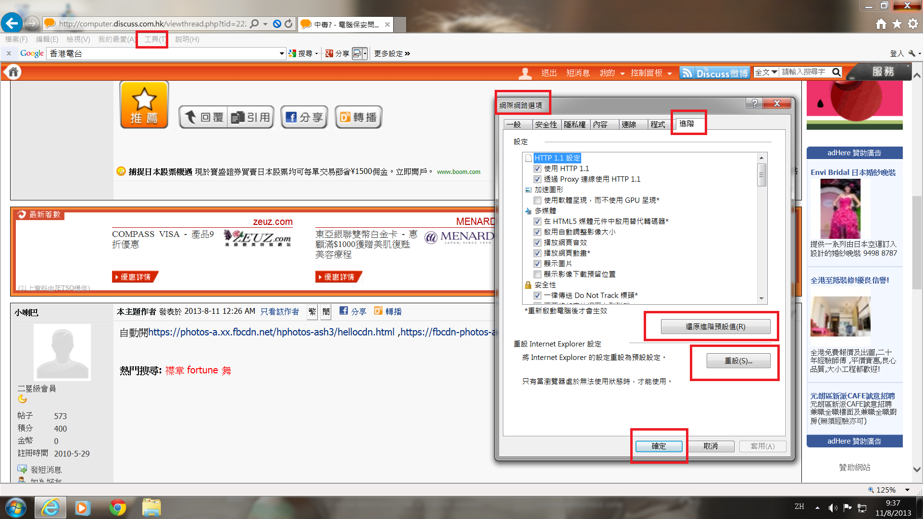This screenshot has height=519, width=923.
Task: Open the zoom level 125% dropdown arrow
Action: [x=907, y=490]
